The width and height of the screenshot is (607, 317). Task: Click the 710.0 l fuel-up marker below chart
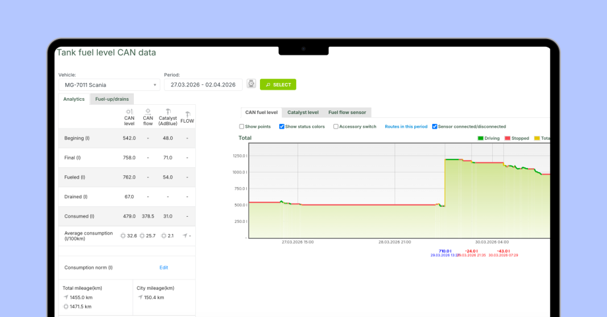445,251
